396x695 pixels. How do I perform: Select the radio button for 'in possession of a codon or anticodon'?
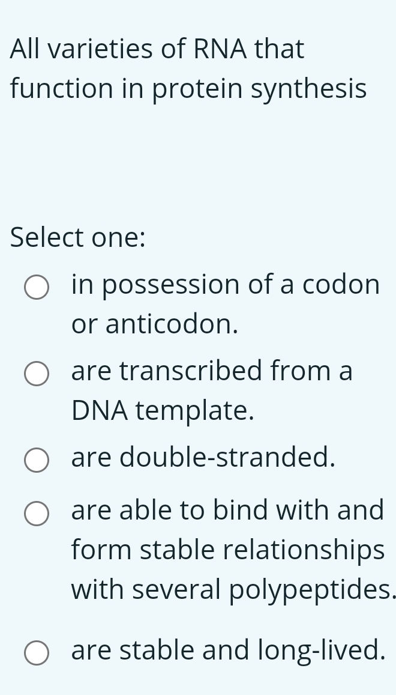click(37, 287)
